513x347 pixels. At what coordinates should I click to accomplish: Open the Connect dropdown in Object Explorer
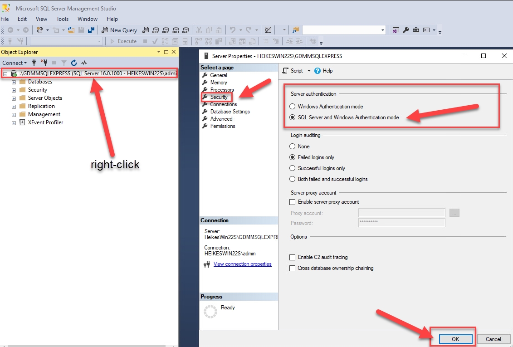[x=15, y=63]
